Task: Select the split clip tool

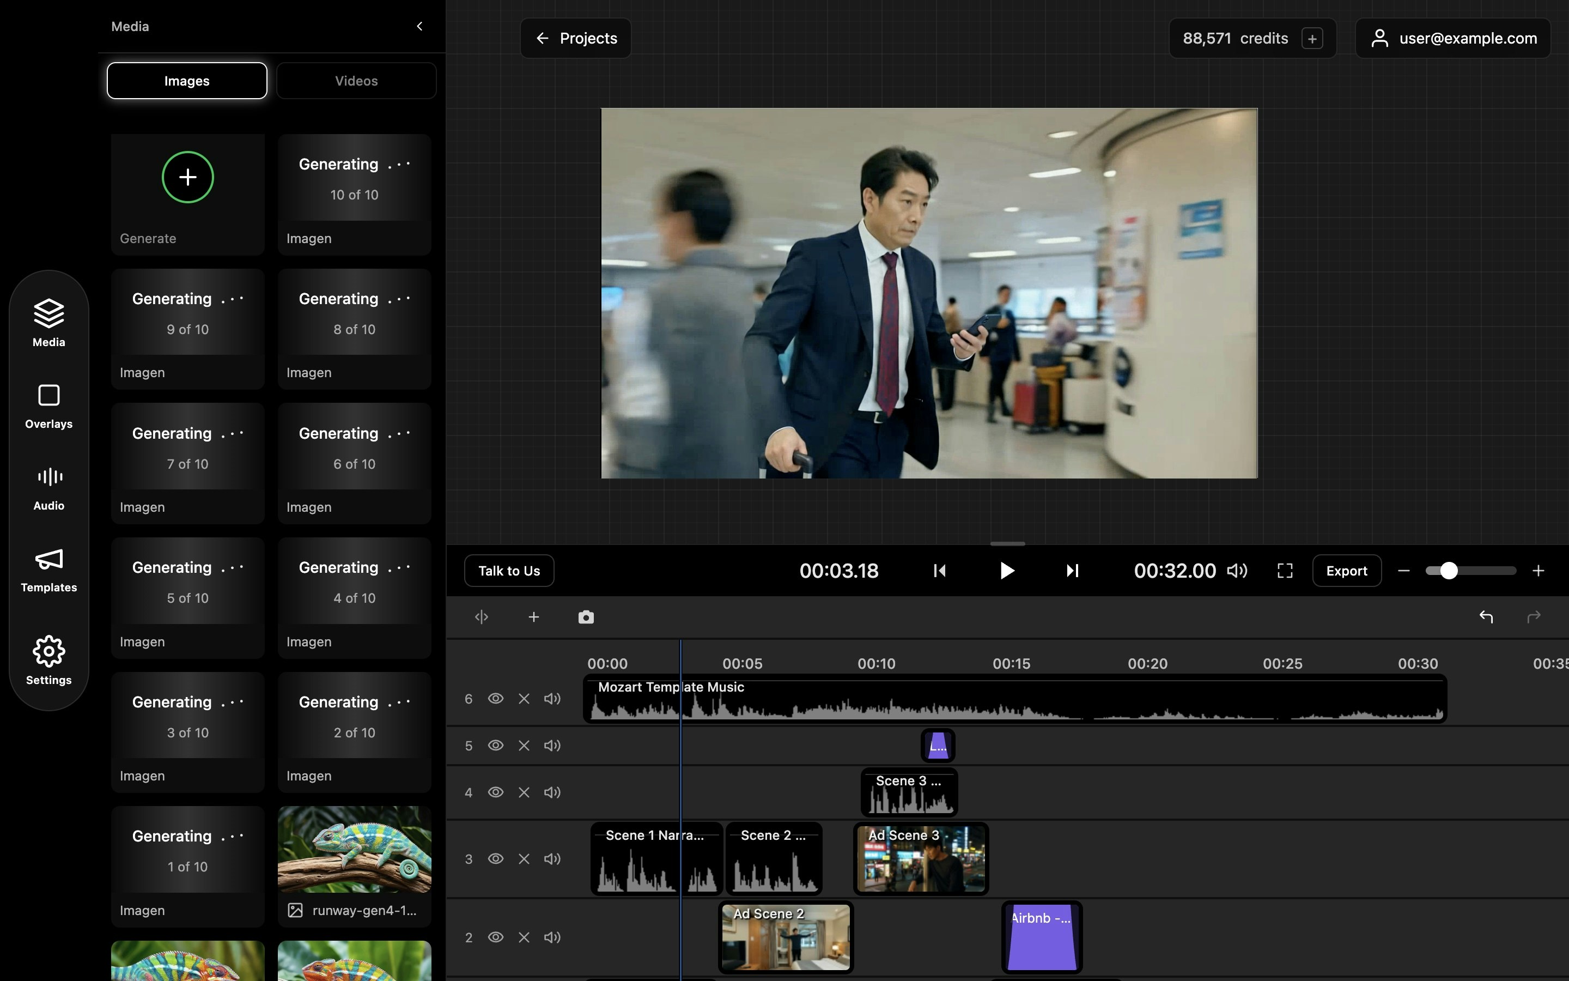Action: (481, 616)
